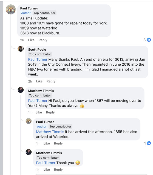Reply to Matthew Timmis's 1867 question

point(50,112)
